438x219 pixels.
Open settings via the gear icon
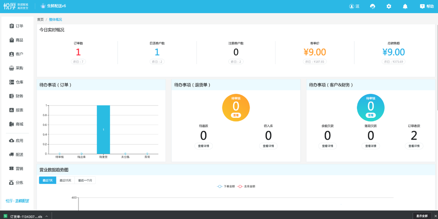[x=389, y=6]
